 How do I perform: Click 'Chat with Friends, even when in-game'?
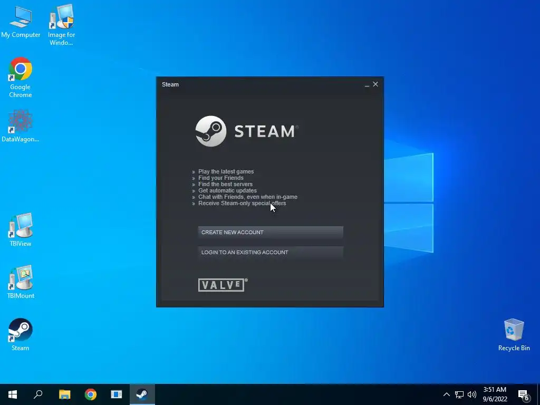[248, 197]
